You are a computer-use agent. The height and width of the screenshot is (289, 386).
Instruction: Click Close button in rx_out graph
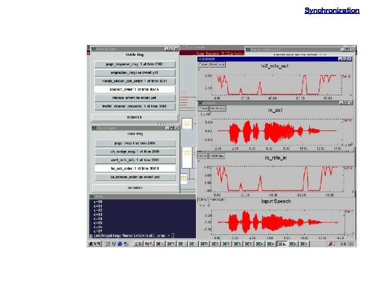[x=203, y=108]
